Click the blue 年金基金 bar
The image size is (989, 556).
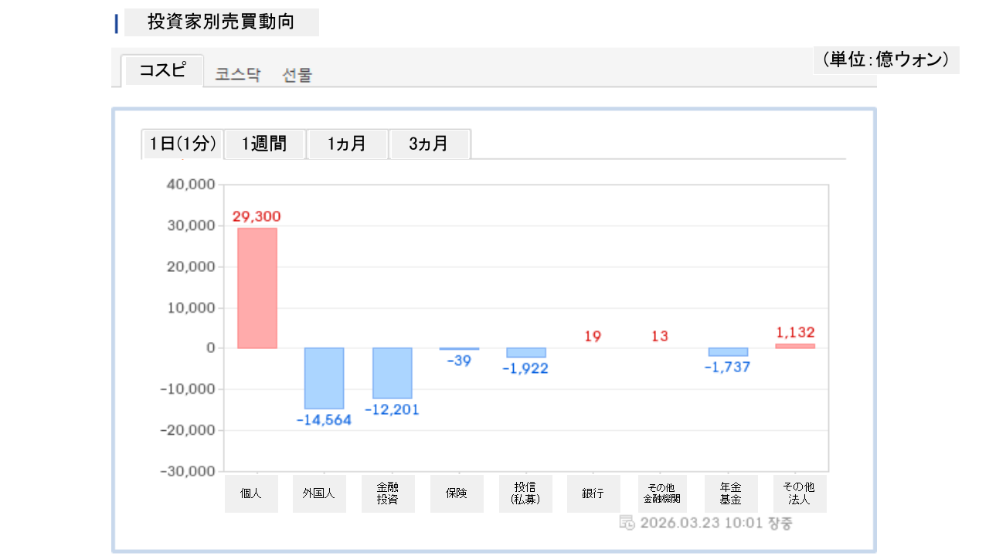728,351
